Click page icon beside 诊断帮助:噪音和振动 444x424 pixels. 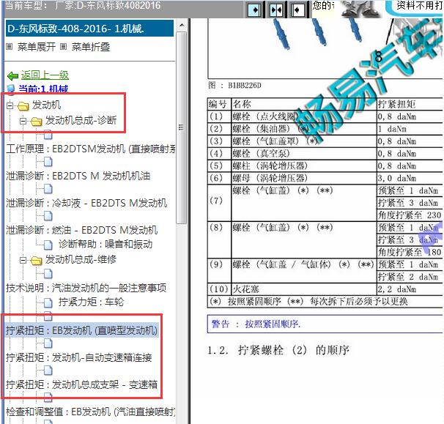tap(48, 245)
